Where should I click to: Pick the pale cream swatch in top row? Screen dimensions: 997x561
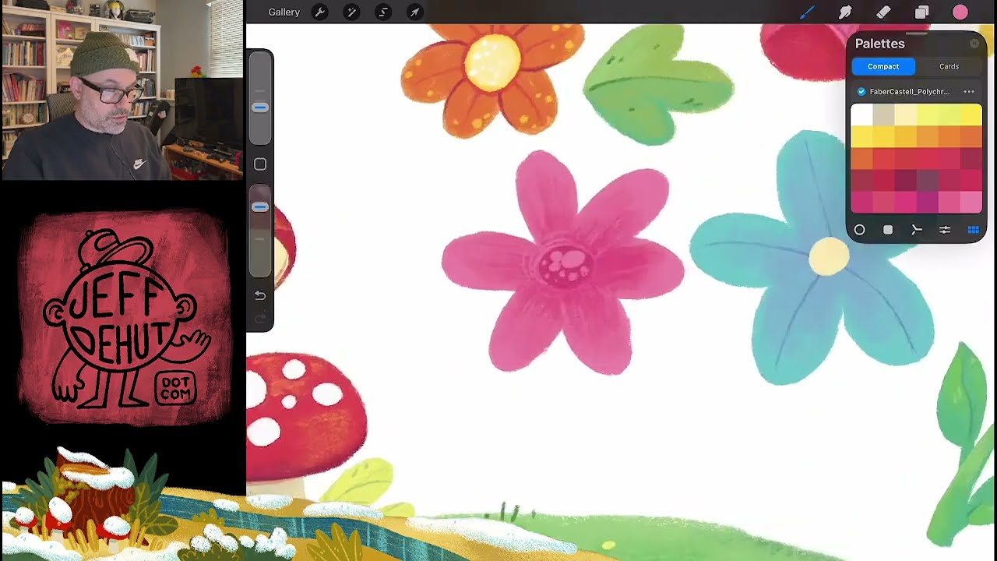click(905, 115)
